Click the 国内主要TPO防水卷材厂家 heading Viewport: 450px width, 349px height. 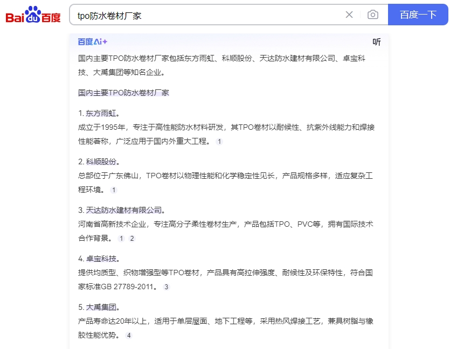[123, 93]
